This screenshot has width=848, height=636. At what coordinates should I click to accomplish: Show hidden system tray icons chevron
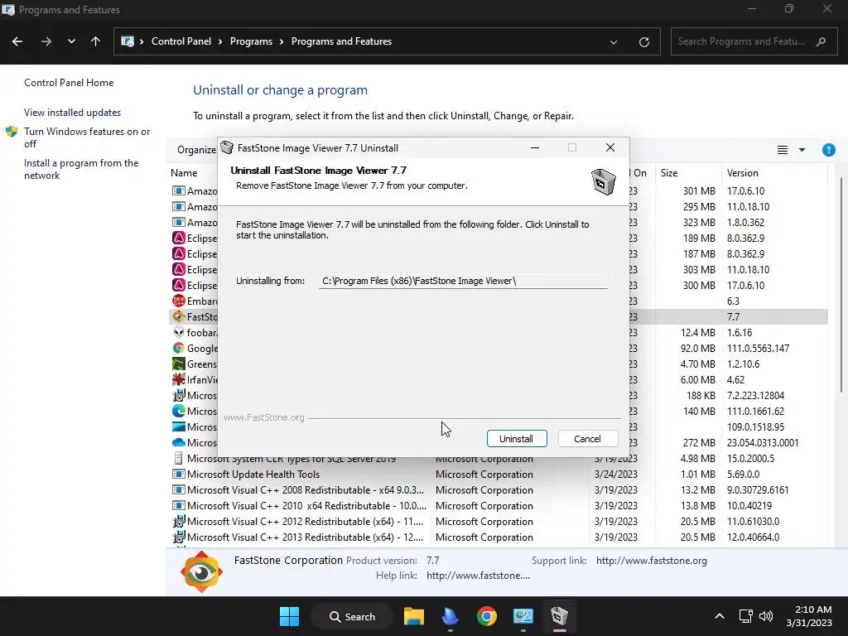(x=720, y=616)
